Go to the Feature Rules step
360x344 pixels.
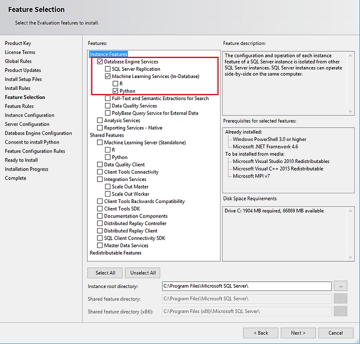point(19,106)
